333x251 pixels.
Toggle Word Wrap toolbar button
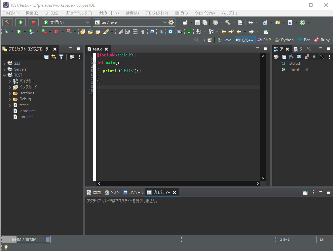tap(128, 32)
